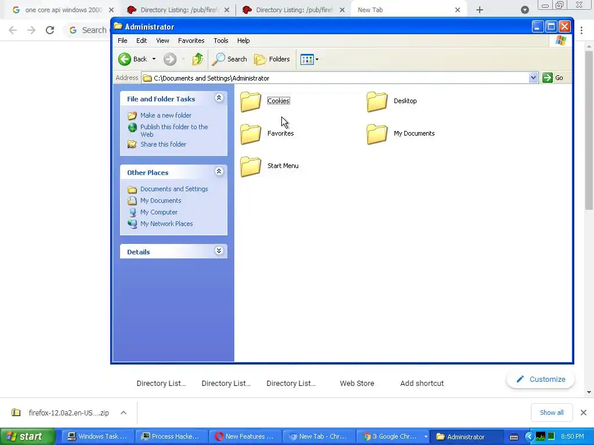Click the Administrator taskbar button

point(466,437)
